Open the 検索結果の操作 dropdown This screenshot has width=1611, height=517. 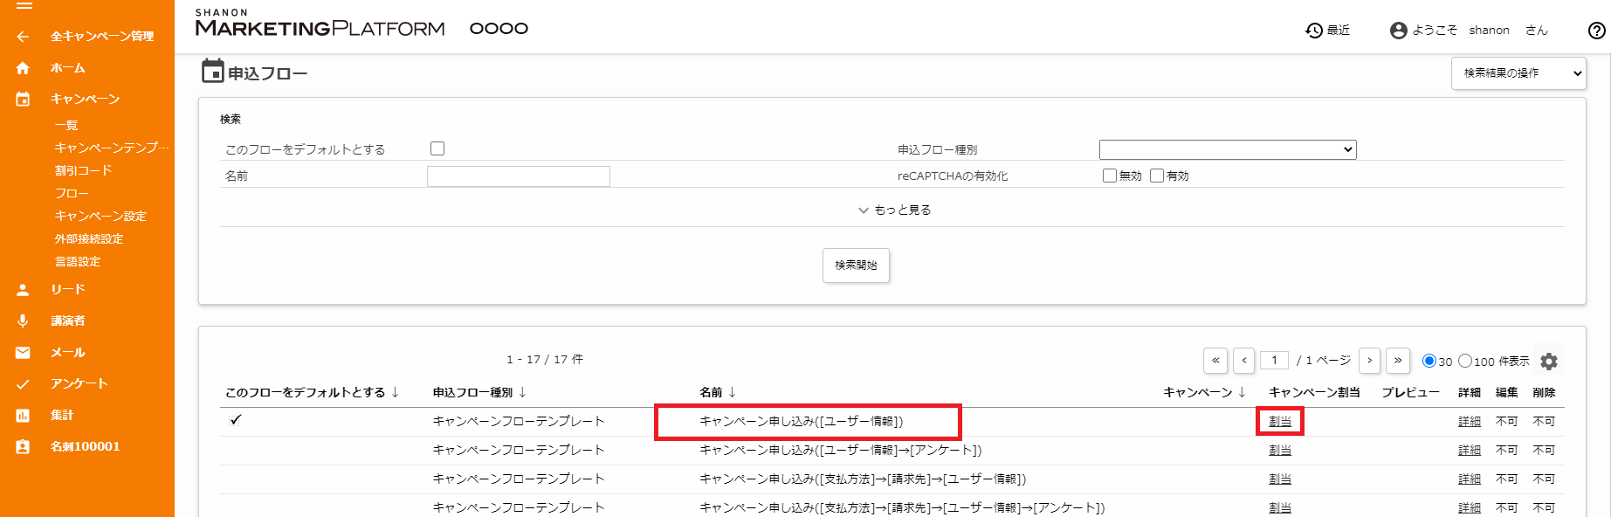pyautogui.click(x=1518, y=73)
